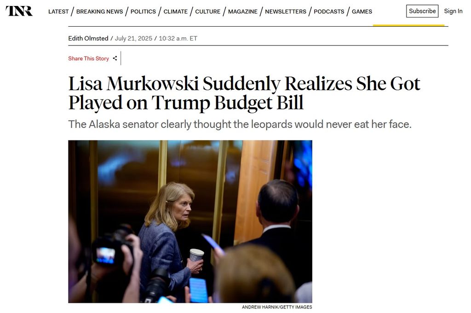
Task: Click the Alaska senator subheadline text
Action: click(240, 124)
